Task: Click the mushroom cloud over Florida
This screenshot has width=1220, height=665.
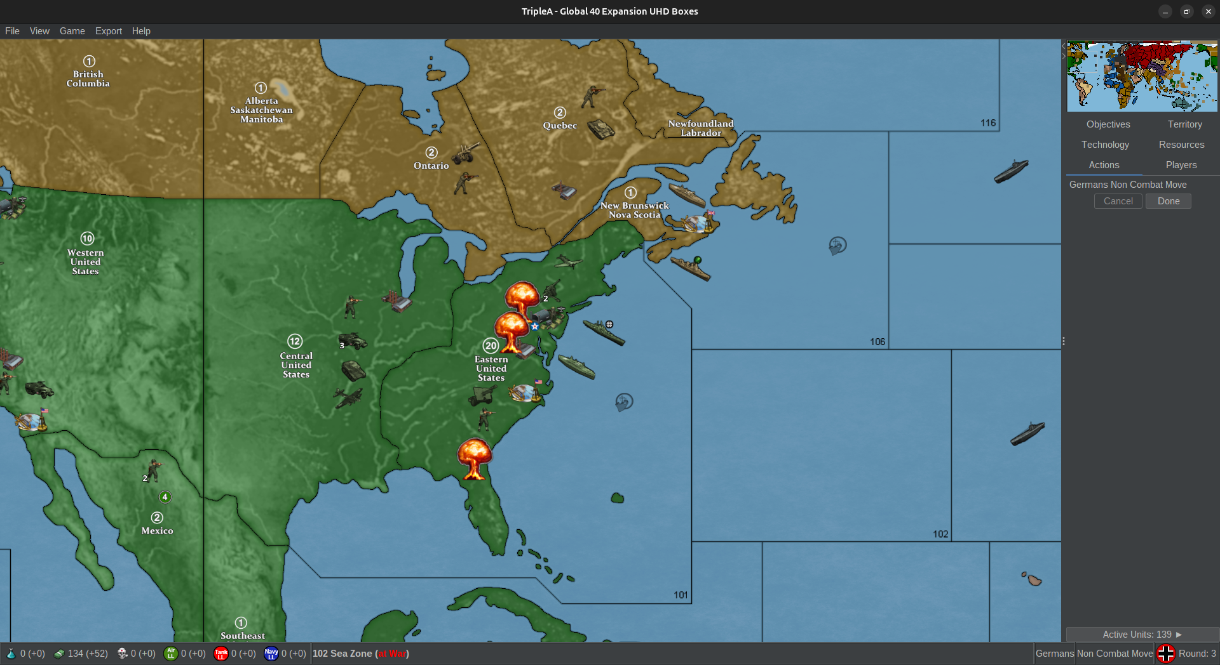Action: click(474, 458)
